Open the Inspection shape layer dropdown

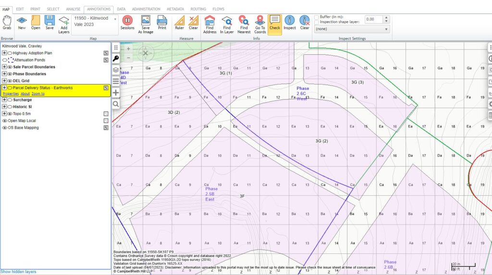click(x=352, y=29)
